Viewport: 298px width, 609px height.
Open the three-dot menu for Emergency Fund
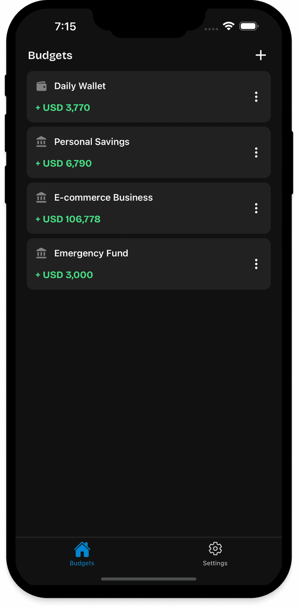pyautogui.click(x=256, y=264)
